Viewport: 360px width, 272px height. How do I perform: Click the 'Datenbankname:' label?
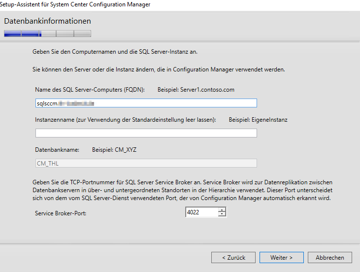(57, 150)
